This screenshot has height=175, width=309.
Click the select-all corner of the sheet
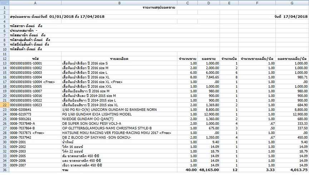pos(5,3)
